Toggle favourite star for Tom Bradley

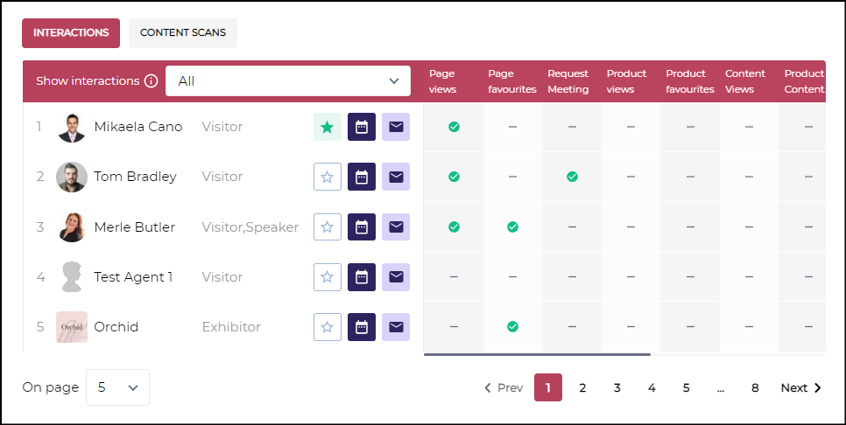click(328, 177)
